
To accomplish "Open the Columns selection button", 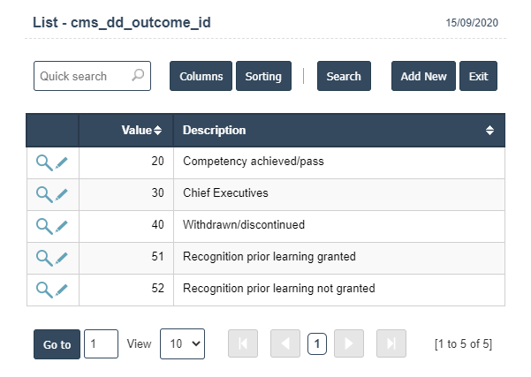I will tap(201, 76).
